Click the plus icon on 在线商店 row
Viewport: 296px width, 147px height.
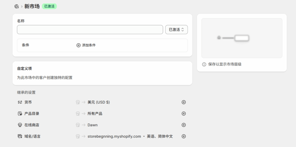pos(184,125)
